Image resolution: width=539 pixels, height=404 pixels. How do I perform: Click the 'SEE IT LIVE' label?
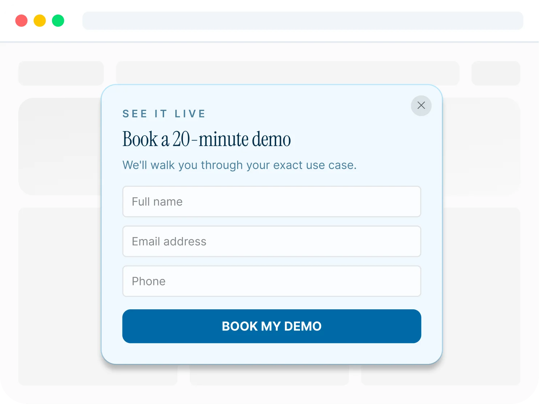point(164,114)
